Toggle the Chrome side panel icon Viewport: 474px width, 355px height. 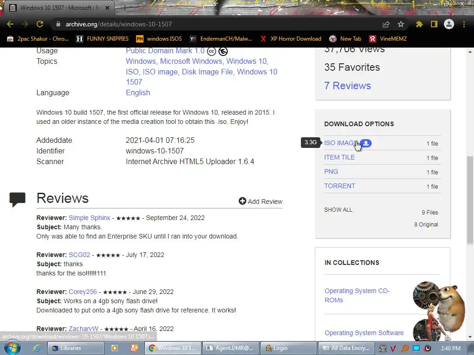(x=434, y=24)
